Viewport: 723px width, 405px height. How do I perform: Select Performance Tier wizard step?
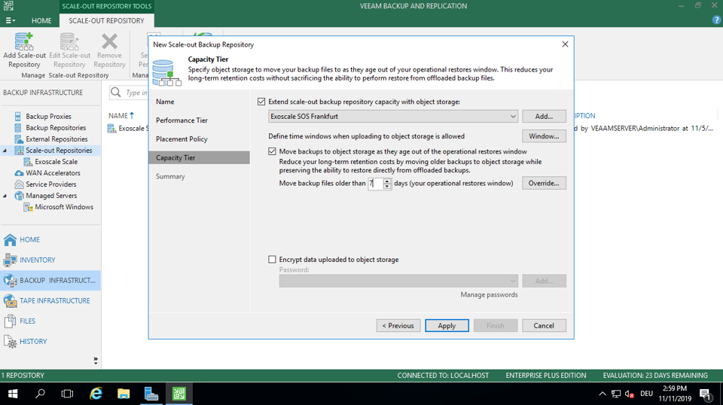(182, 120)
